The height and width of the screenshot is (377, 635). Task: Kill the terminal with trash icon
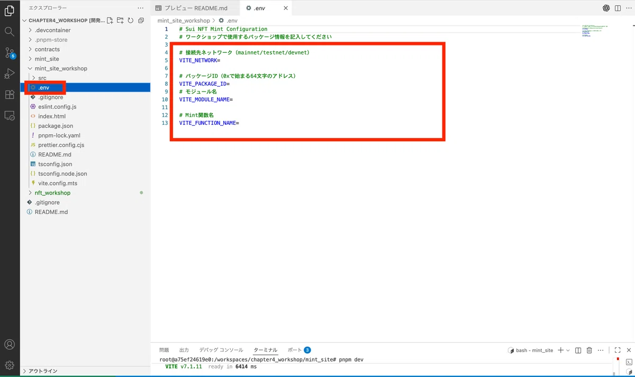click(589, 350)
